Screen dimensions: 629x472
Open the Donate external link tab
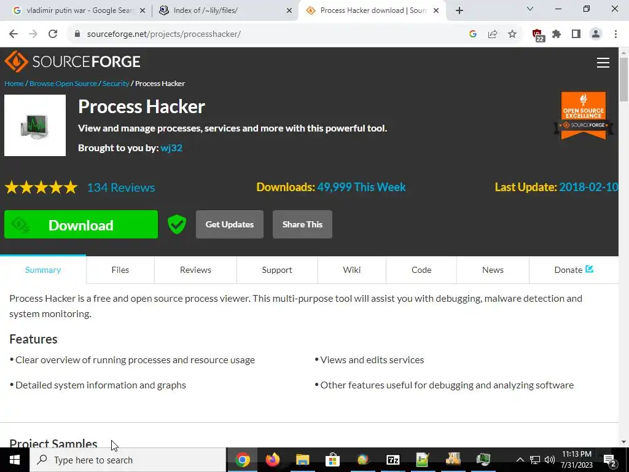click(574, 270)
